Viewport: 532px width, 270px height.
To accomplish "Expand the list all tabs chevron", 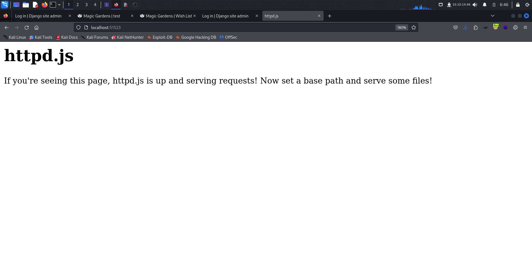I will pyautogui.click(x=493, y=16).
